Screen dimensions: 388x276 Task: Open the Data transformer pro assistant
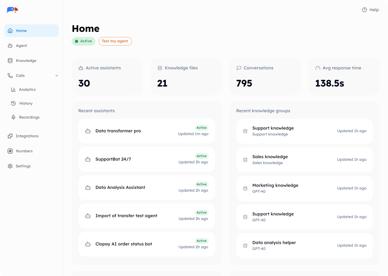pyautogui.click(x=146, y=131)
